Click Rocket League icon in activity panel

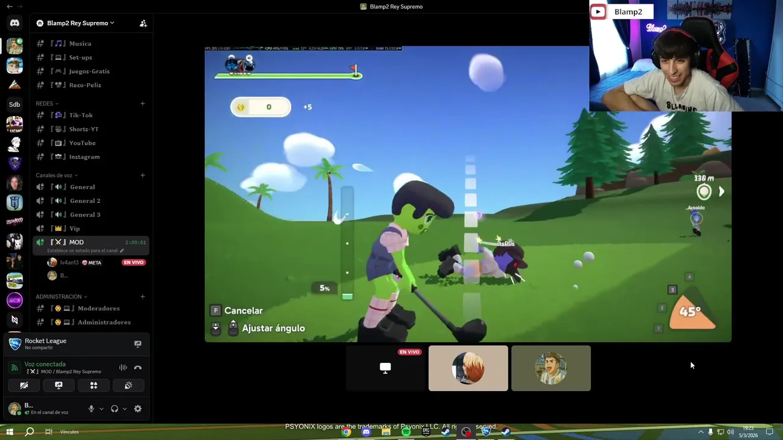[x=15, y=344]
